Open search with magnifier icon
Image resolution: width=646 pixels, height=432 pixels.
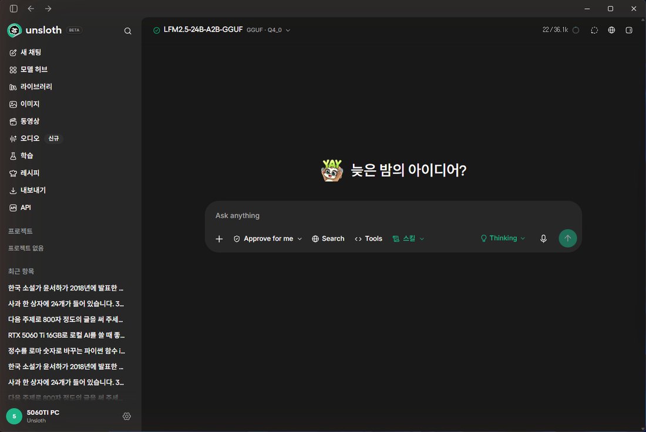click(127, 31)
